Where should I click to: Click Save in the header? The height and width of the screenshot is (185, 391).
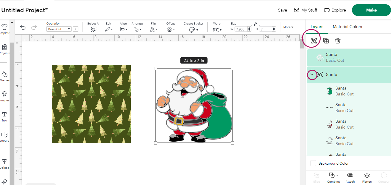click(282, 10)
